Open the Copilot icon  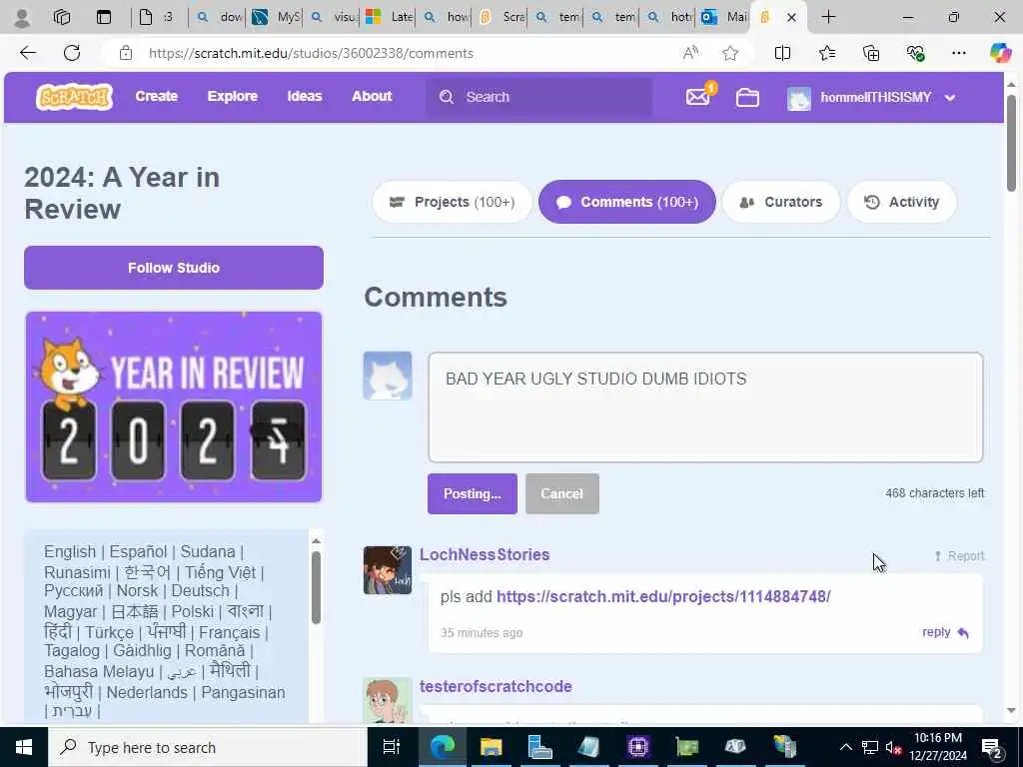[x=1000, y=52]
